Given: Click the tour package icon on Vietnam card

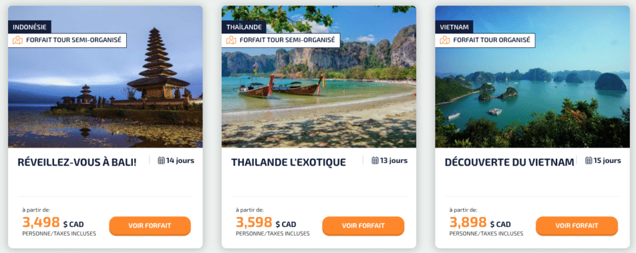Looking at the screenshot, I should click(x=445, y=40).
